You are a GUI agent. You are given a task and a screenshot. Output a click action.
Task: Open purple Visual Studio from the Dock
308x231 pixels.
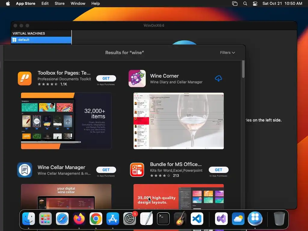pos(221,219)
